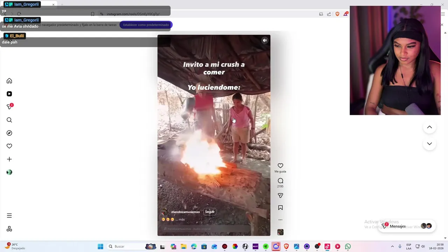Open Discord from the taskbar
Screen dimensions: 448x252
(276, 246)
